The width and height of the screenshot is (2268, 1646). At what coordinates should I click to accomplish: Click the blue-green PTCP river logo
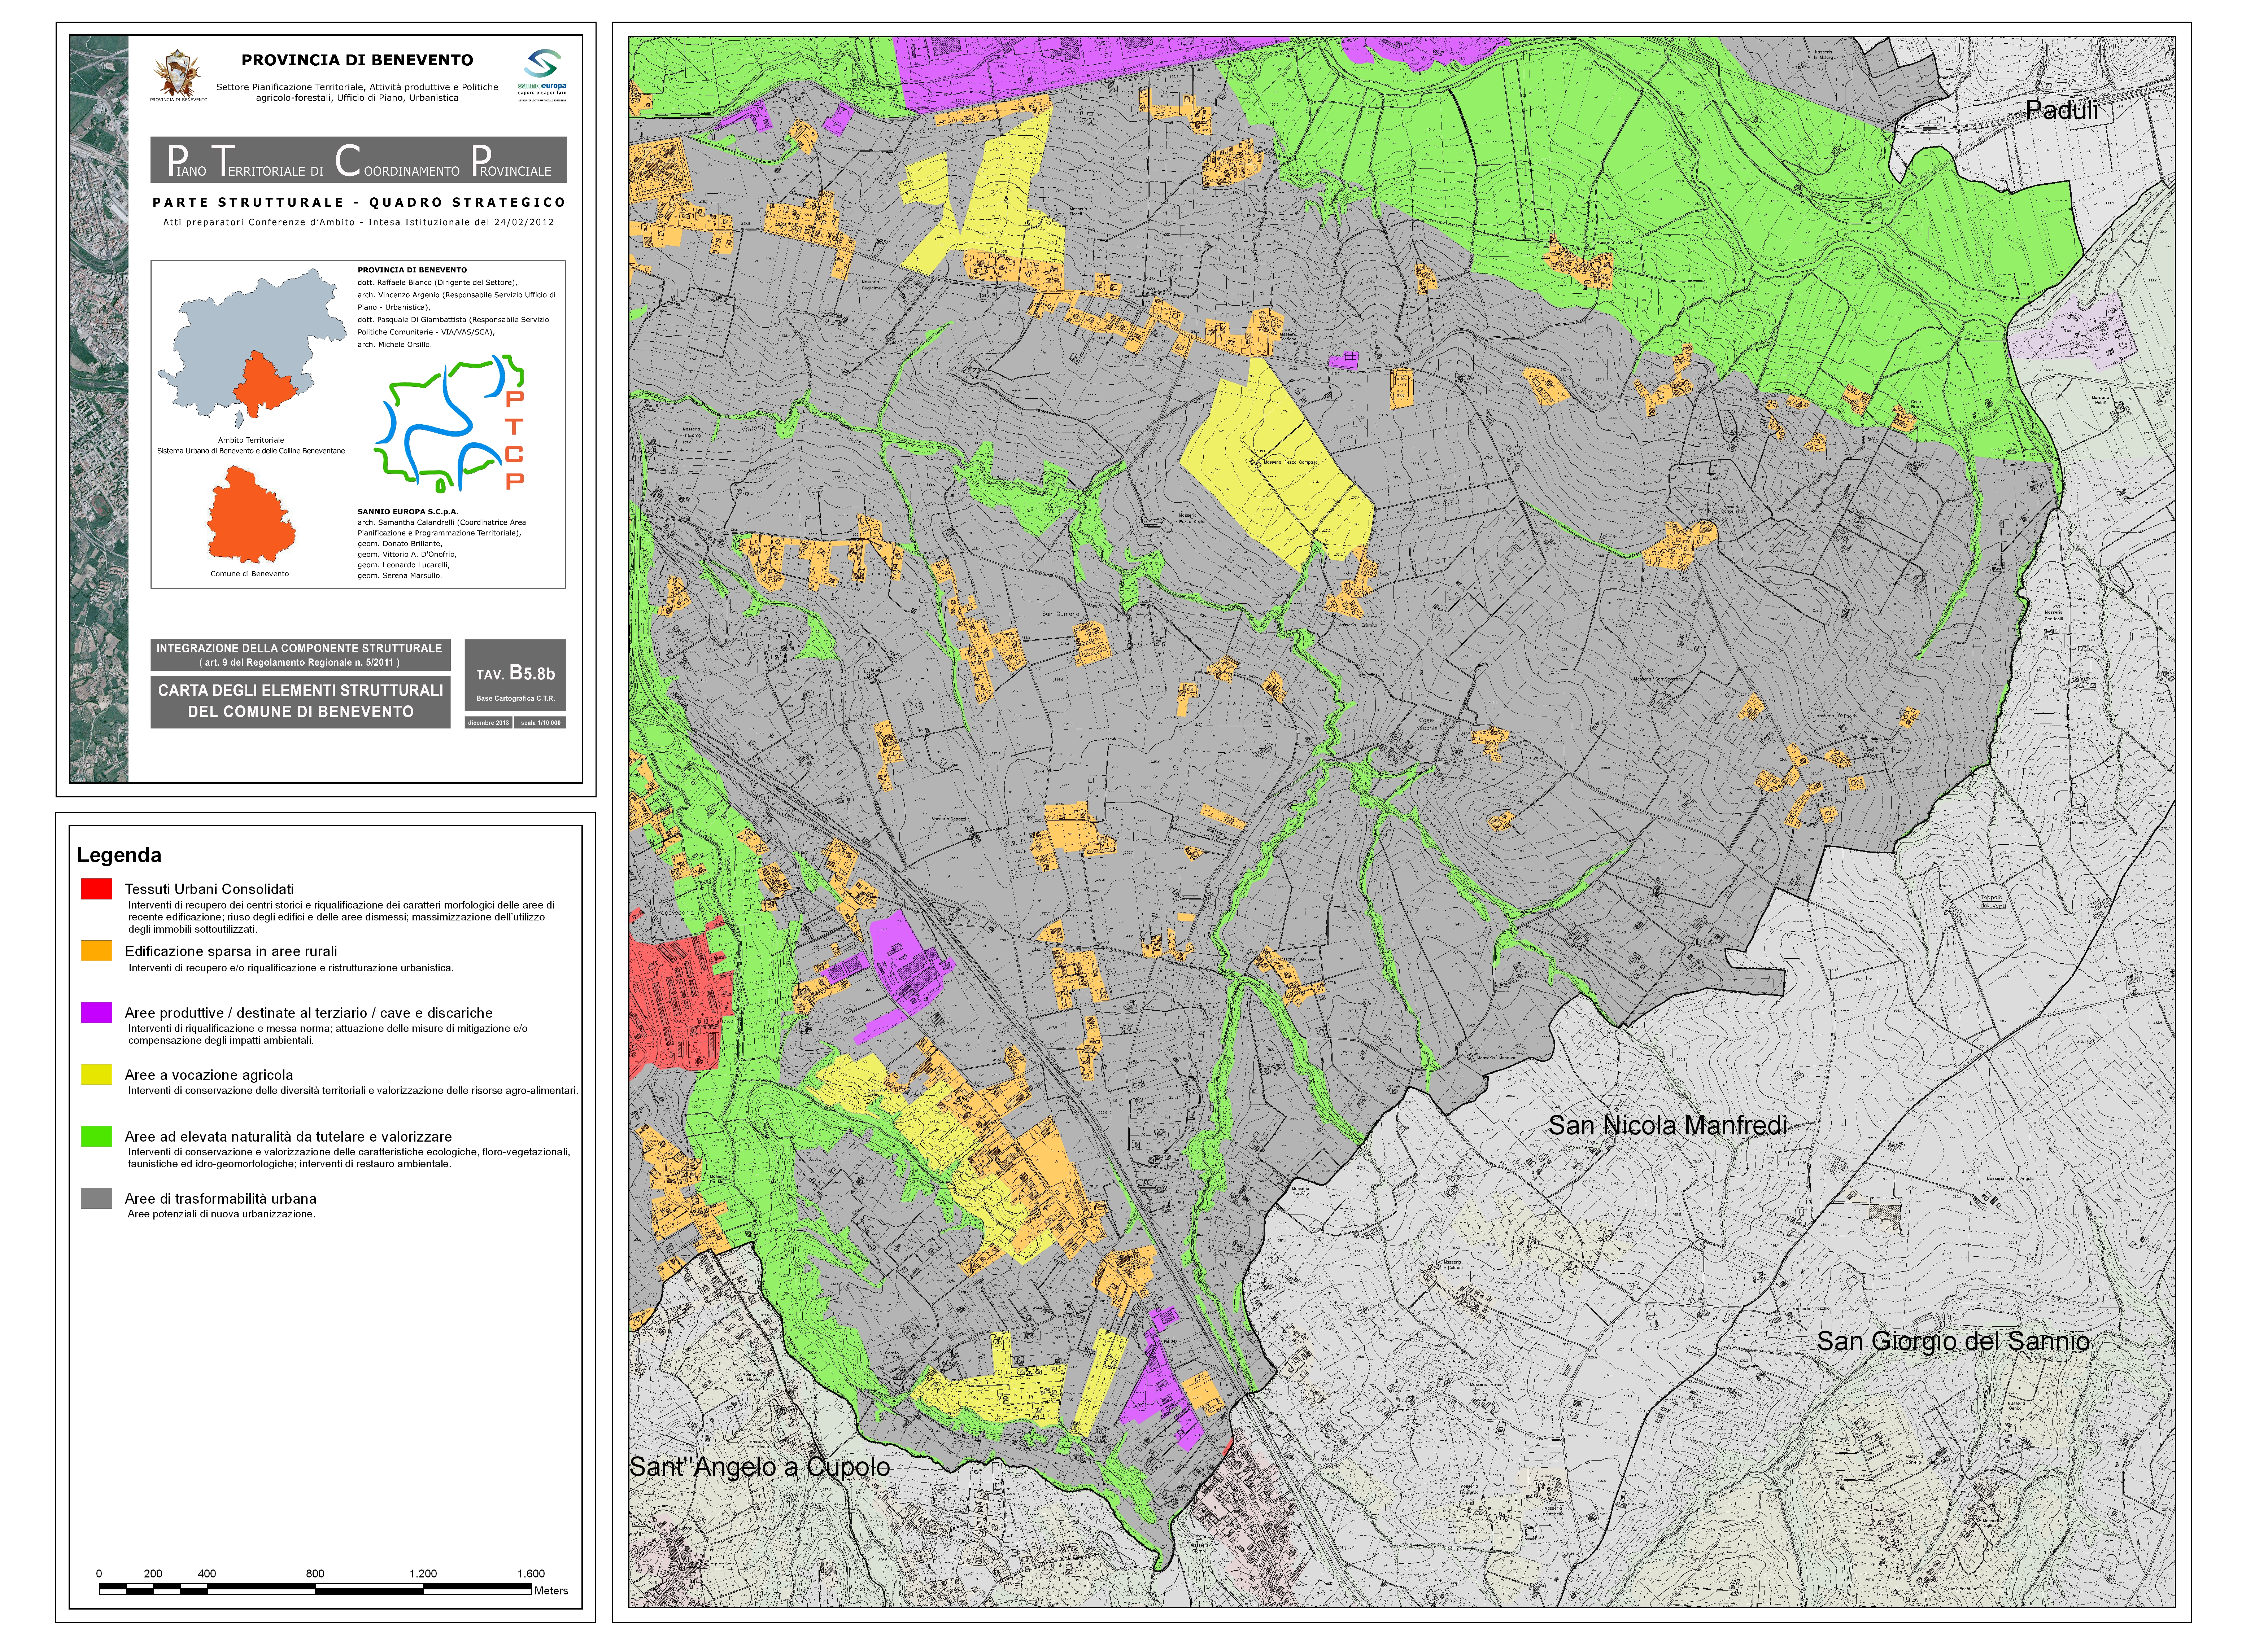(449, 423)
